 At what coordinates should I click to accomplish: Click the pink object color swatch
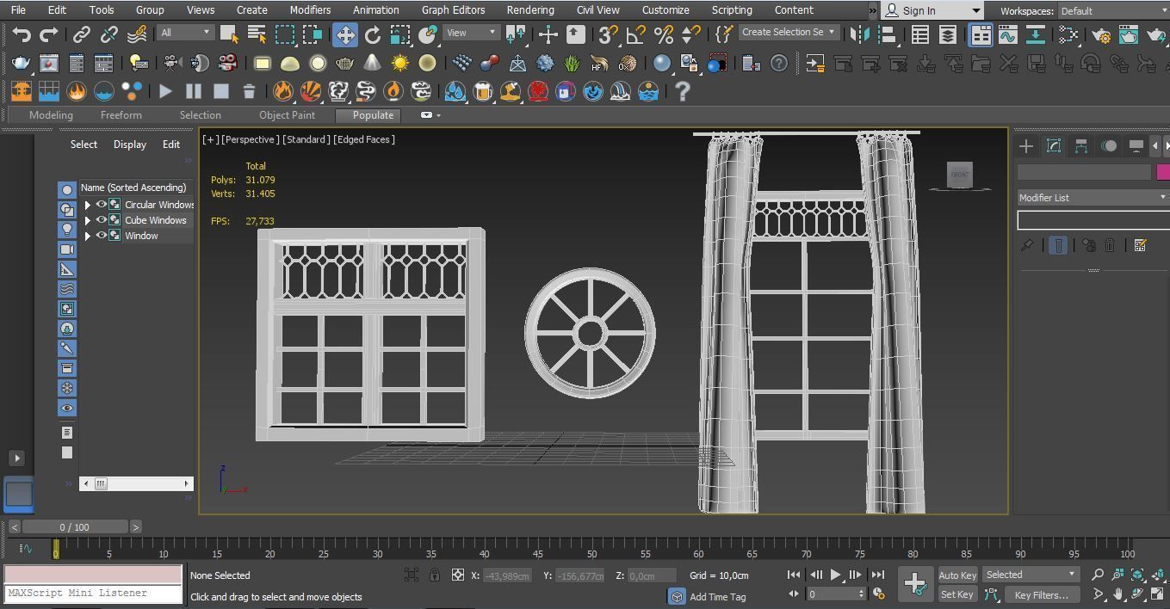(1163, 172)
